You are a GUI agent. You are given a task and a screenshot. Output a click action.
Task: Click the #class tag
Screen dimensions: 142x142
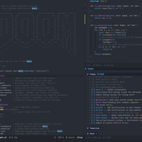(125, 123)
